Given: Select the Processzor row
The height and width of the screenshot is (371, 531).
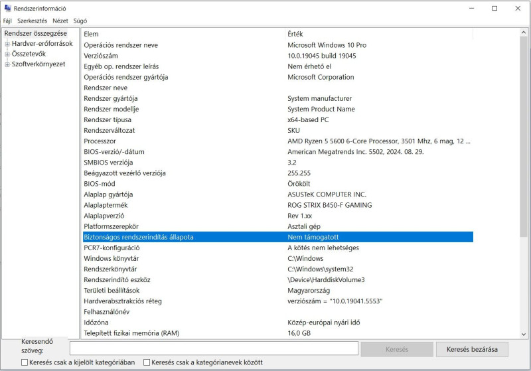Looking at the screenshot, I should 277,141.
